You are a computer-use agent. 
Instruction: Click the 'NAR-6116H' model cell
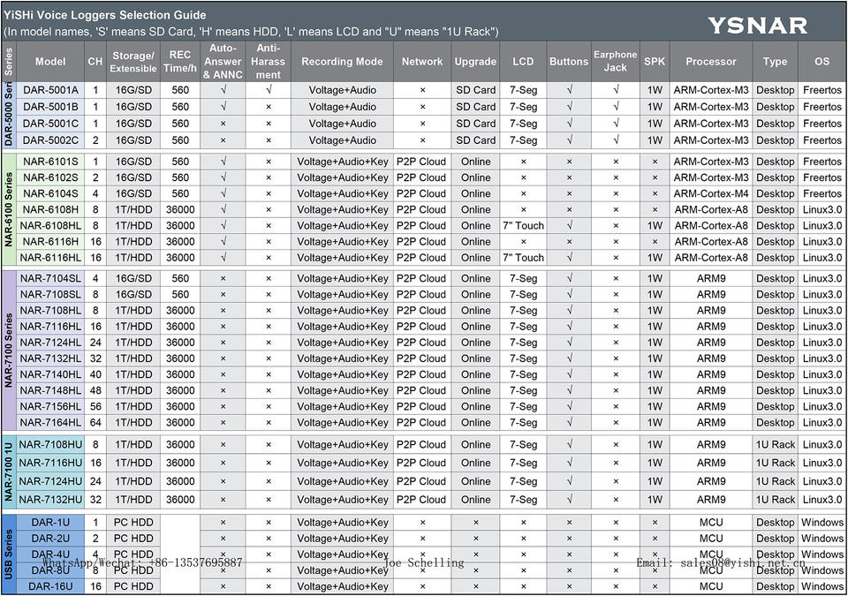coord(50,242)
